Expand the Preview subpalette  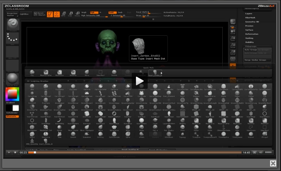click(249, 26)
